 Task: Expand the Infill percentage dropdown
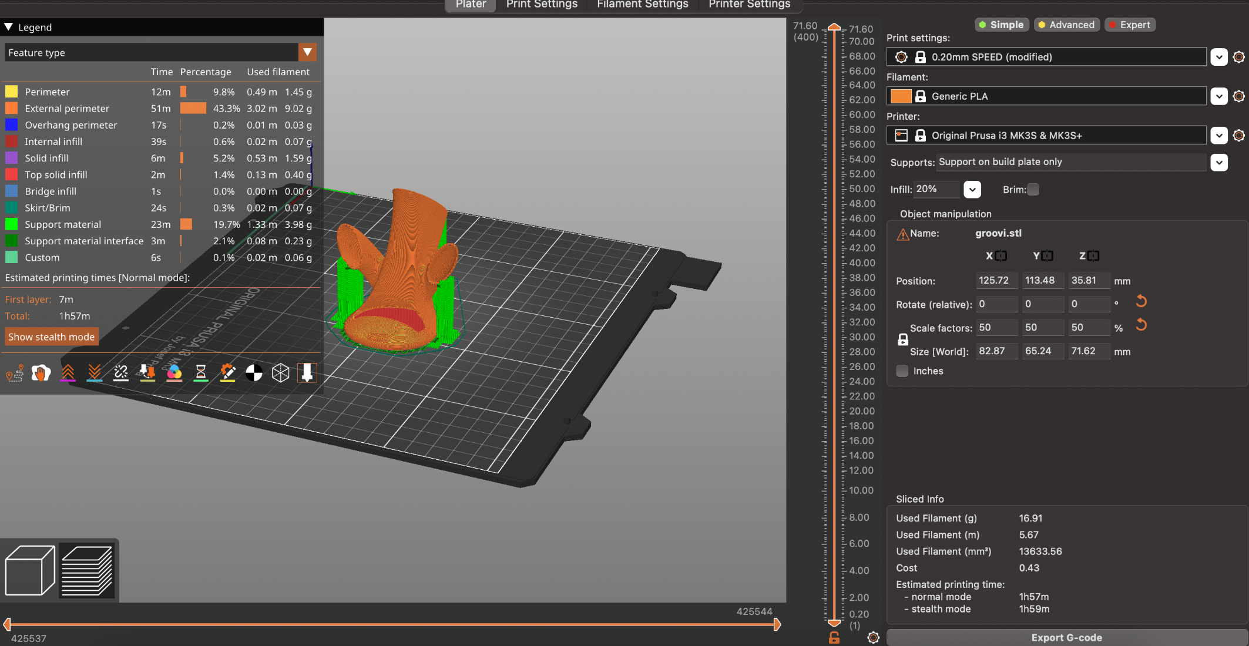[972, 190]
